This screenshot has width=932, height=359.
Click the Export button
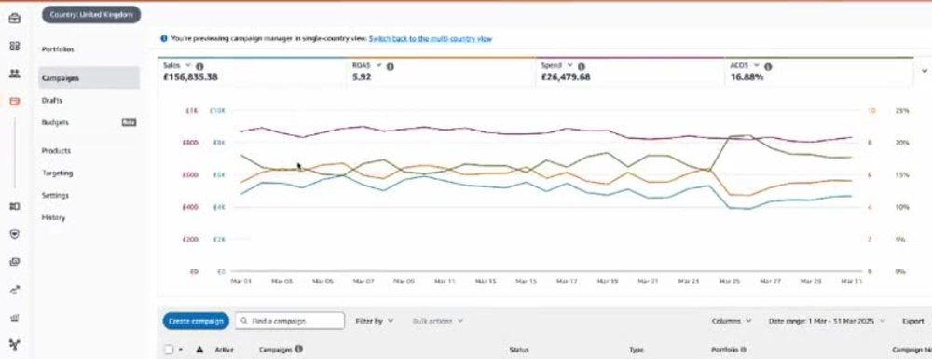913,321
